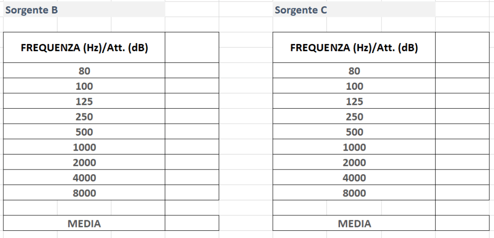Select the Sorgente C title cell

pyautogui.click(x=301, y=10)
